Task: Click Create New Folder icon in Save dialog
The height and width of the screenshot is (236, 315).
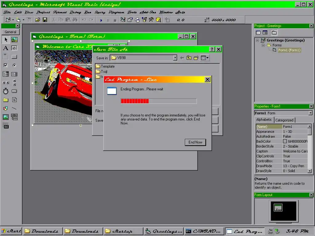Action: click(196, 58)
